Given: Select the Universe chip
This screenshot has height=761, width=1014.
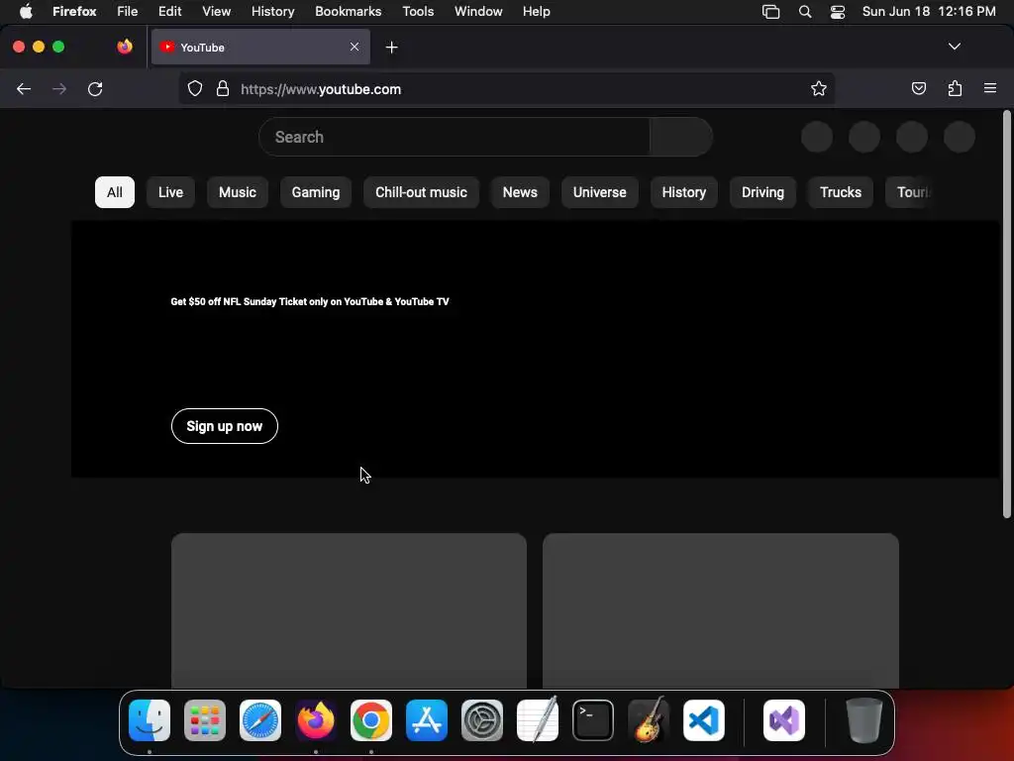Looking at the screenshot, I should tap(599, 192).
